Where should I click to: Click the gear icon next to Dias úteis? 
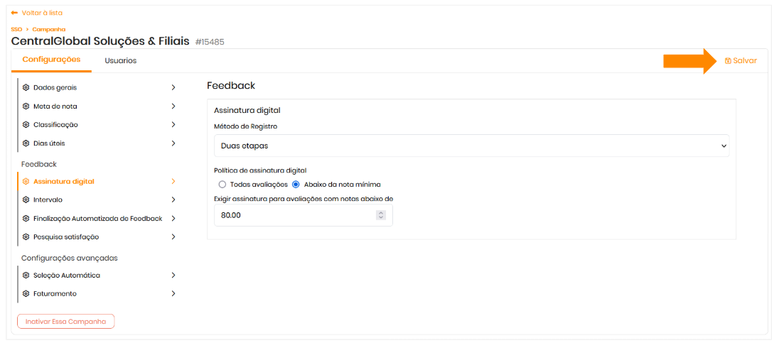coord(26,143)
